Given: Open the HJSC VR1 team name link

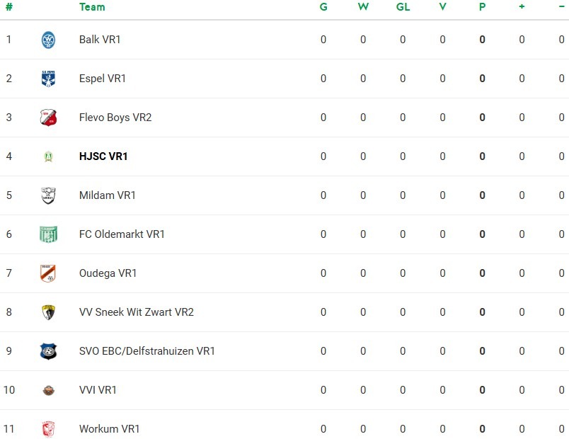Looking at the screenshot, I should point(103,156).
